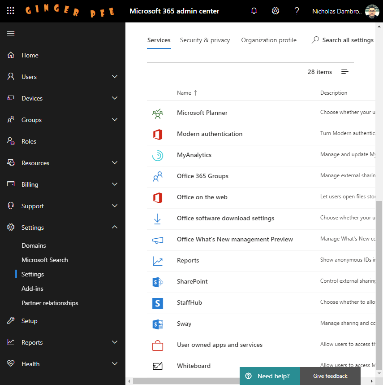Expand the Billing section
Screen dimensions: 383x385
[x=115, y=184]
